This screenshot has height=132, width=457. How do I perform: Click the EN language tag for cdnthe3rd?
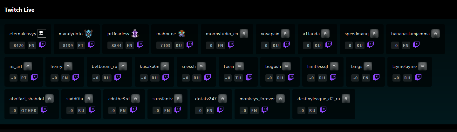(123, 110)
